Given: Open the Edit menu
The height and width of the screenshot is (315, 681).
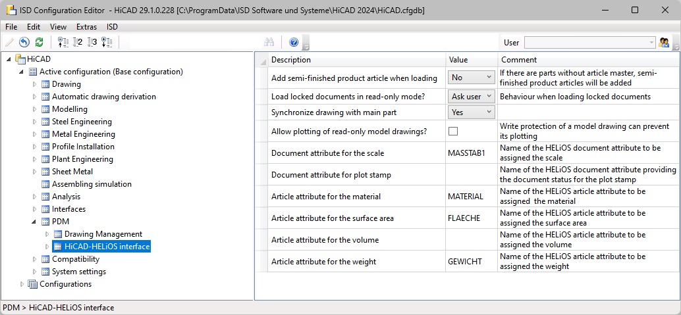Looking at the screenshot, I should (34, 26).
